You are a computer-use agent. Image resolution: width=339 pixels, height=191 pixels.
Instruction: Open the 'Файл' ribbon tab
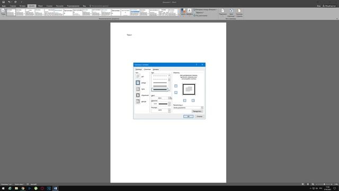point(4,6)
